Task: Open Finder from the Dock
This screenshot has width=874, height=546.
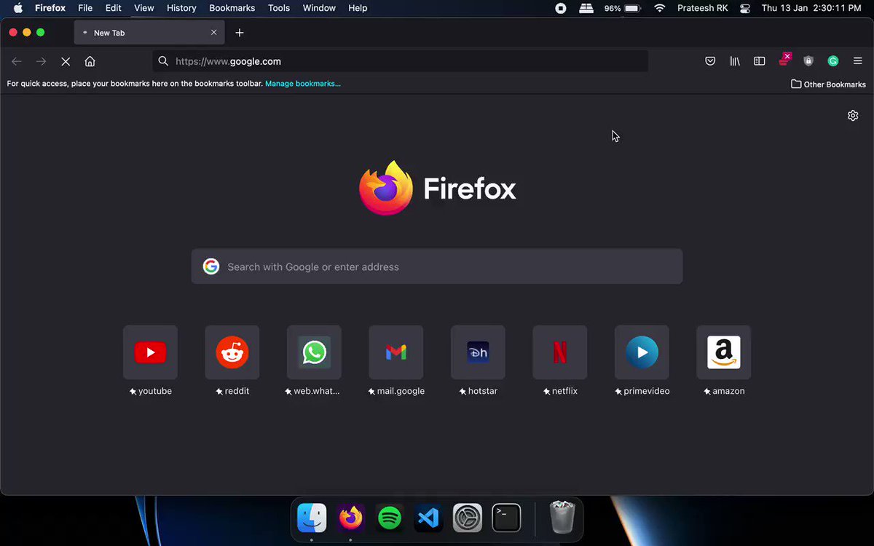Action: [x=312, y=518]
